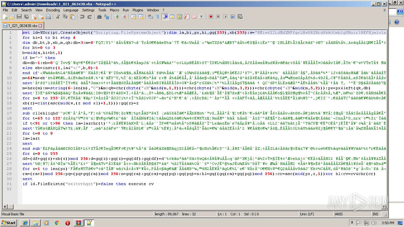Open the View menu

[39, 10]
